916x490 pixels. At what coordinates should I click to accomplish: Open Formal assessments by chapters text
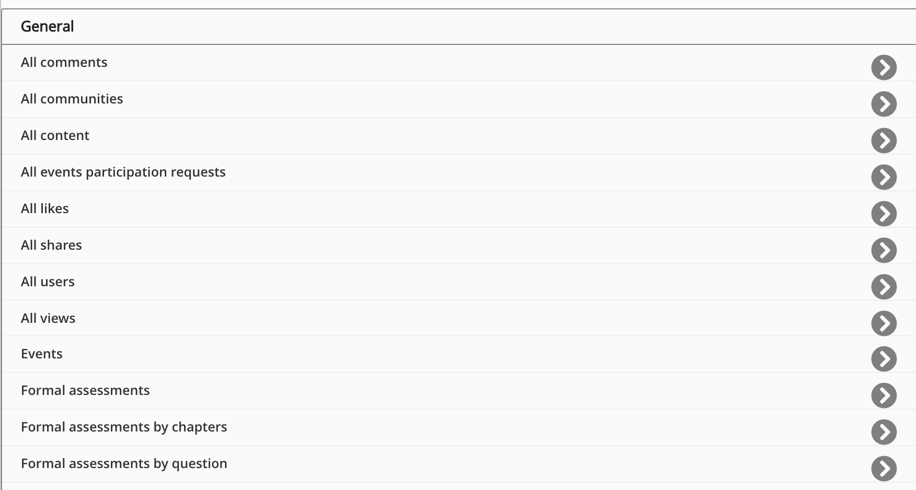(124, 427)
